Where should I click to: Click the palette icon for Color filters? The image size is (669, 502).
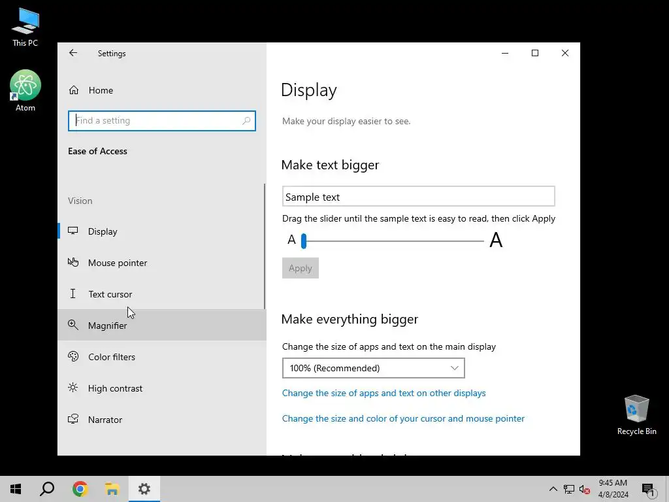pyautogui.click(x=73, y=356)
